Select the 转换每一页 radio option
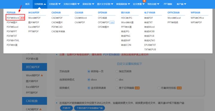 89,71
